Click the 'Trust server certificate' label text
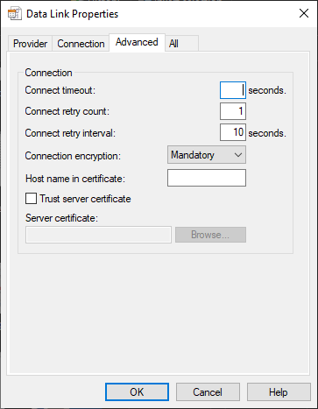 point(85,199)
